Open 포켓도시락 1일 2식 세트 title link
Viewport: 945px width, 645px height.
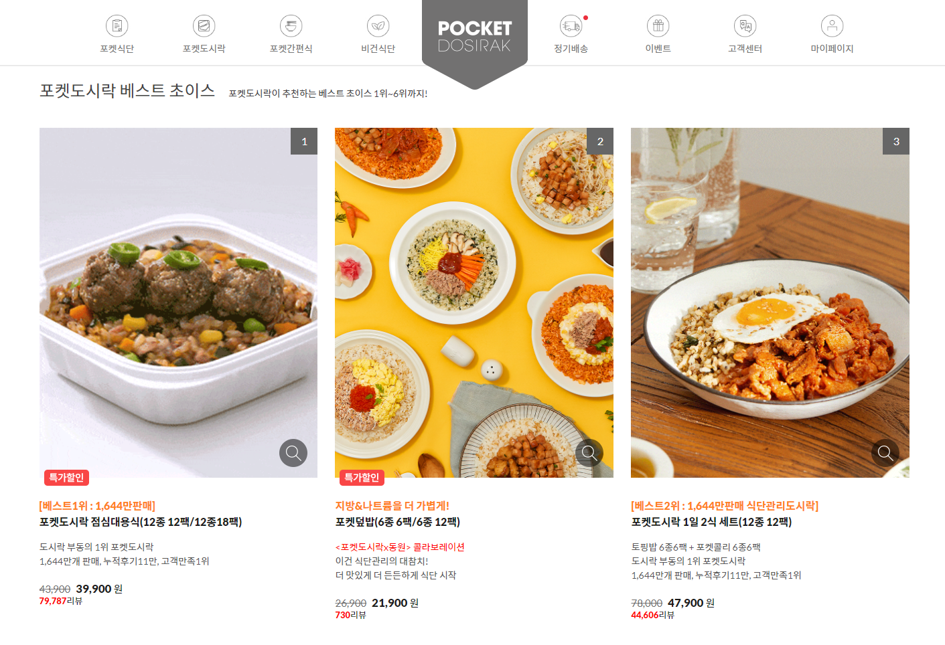coord(711,522)
